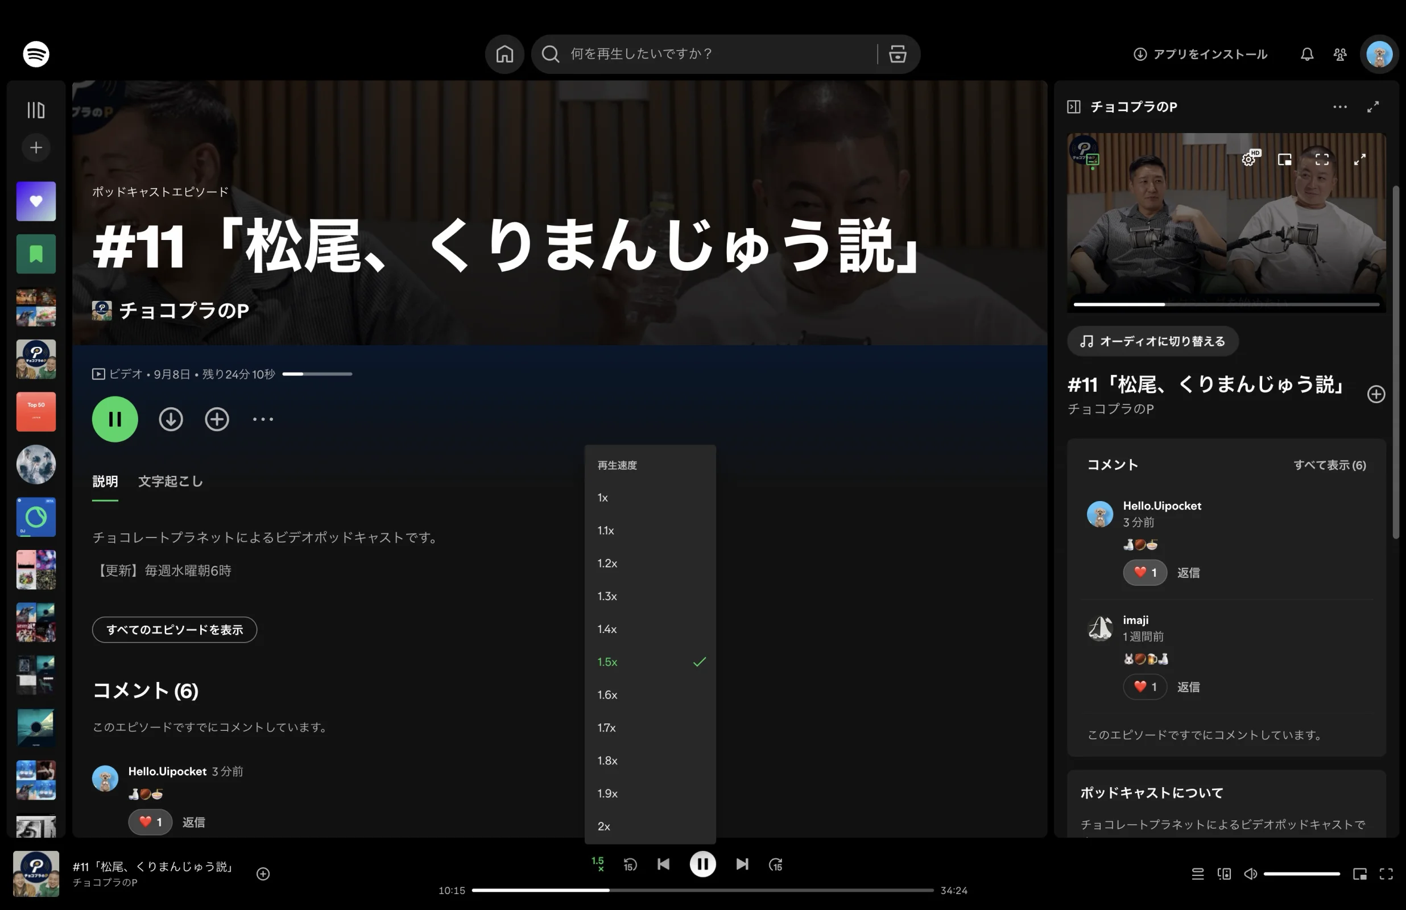
Task: Like Hello.Uipocket comment in main view
Action: tap(150, 822)
